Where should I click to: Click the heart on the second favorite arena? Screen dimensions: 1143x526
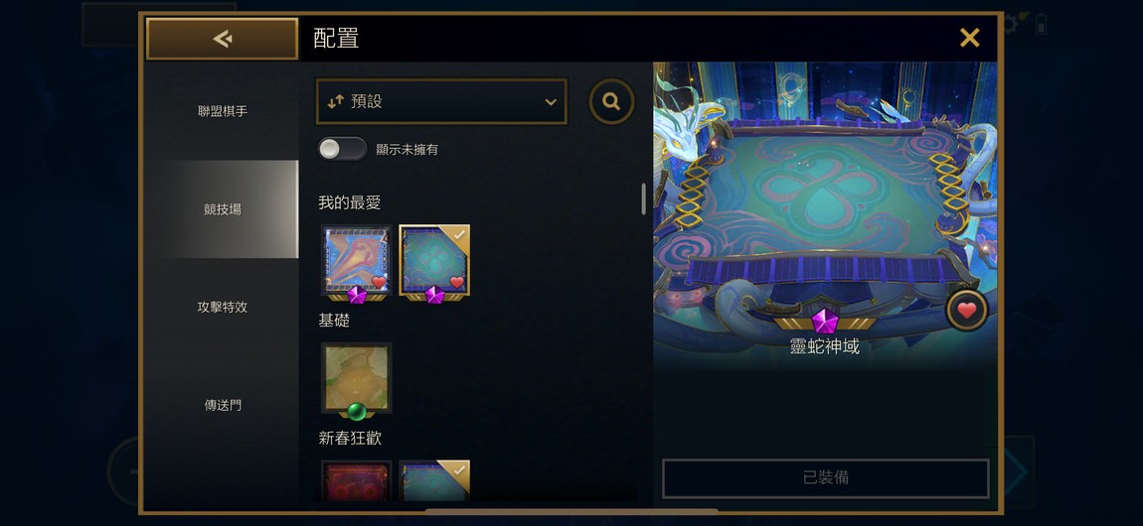click(x=457, y=282)
